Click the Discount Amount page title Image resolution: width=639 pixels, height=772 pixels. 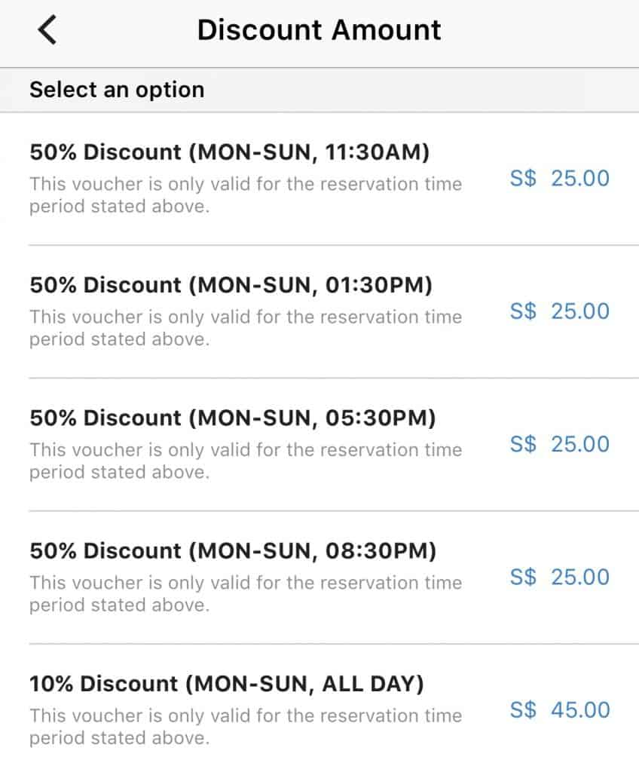click(x=319, y=30)
